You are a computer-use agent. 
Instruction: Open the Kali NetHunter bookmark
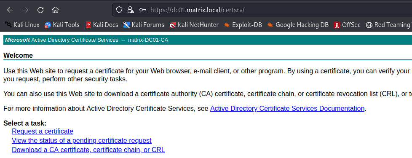pyautogui.click(x=194, y=25)
